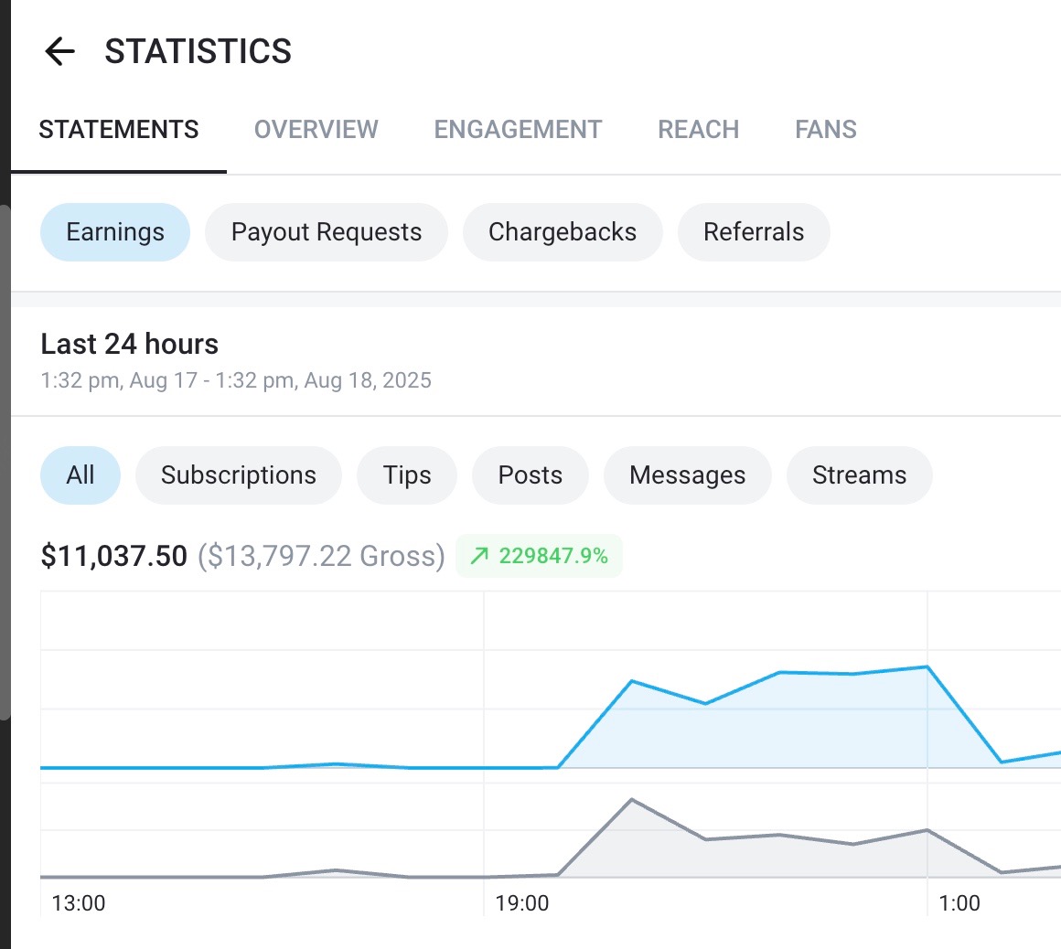Select the All earnings filter
1061x949 pixels.
(x=80, y=475)
